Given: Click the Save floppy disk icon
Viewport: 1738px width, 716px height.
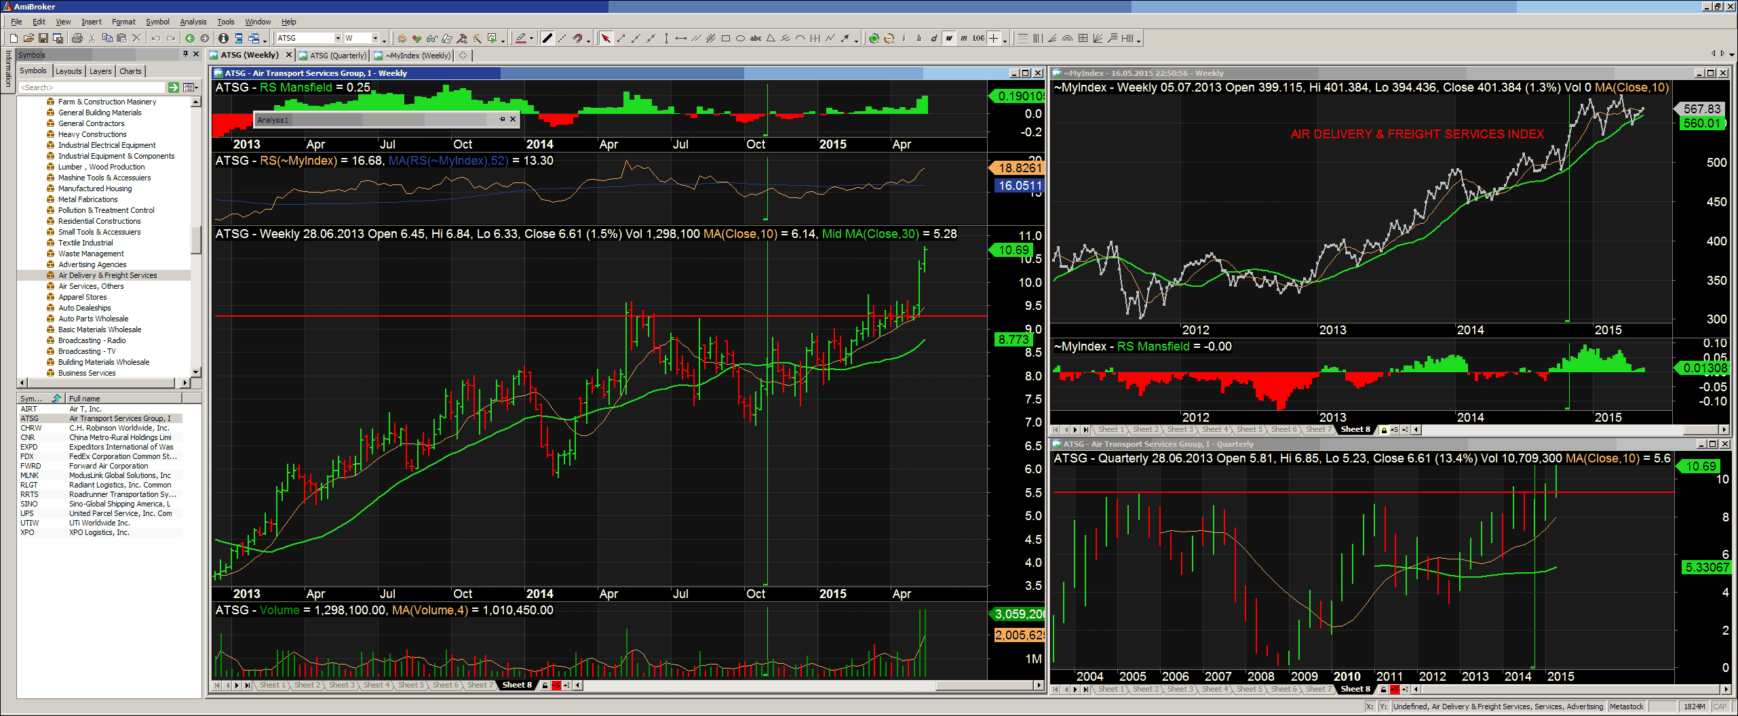Looking at the screenshot, I should click(x=43, y=39).
